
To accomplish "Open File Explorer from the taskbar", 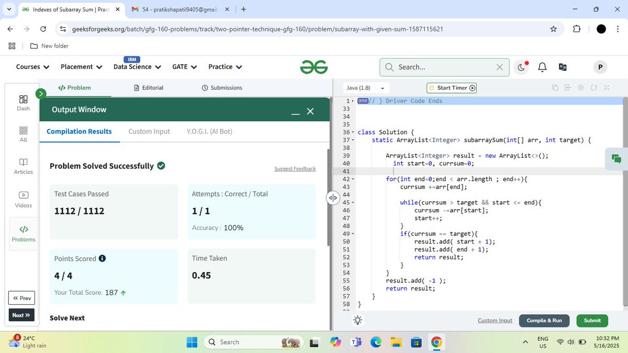I will pos(396,342).
